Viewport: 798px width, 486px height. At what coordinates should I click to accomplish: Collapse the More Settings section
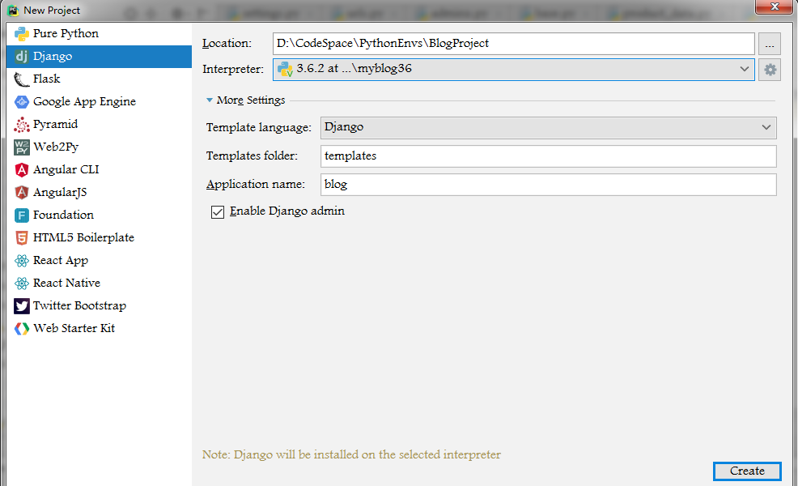(209, 100)
